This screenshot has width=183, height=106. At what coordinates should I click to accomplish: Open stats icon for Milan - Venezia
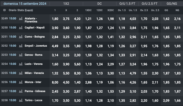(x=21, y=73)
